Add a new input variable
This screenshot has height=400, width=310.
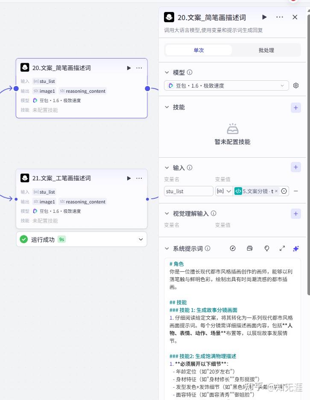click(296, 167)
